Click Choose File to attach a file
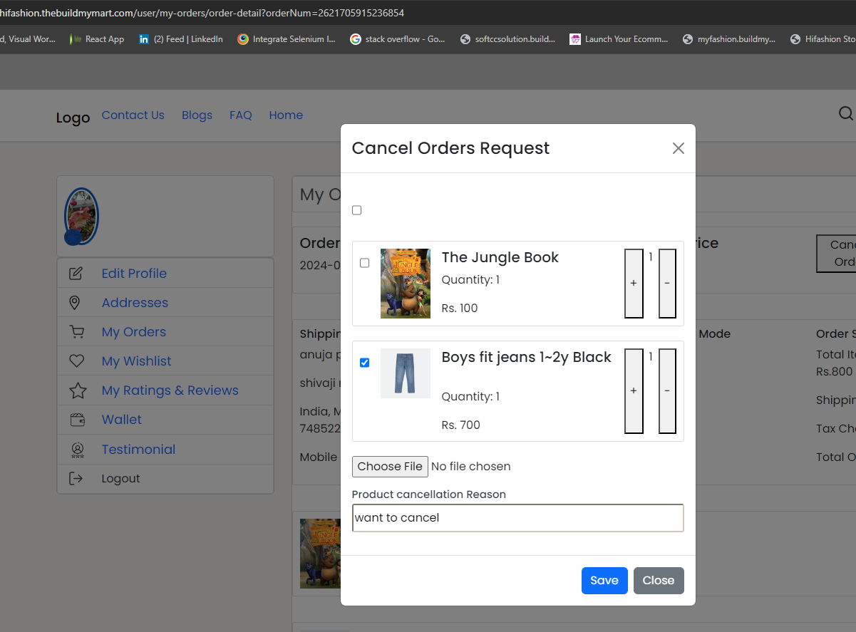856x632 pixels. [x=390, y=467]
